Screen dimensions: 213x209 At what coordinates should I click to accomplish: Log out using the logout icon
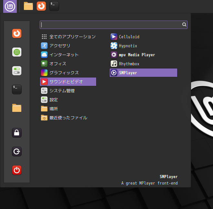pos(17,151)
